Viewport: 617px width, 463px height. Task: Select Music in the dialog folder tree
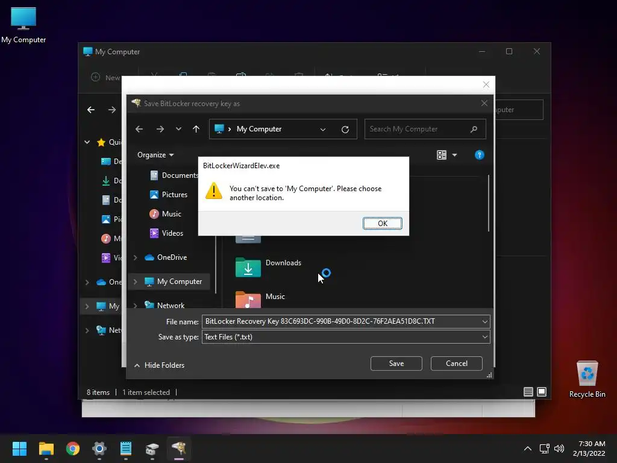pyautogui.click(x=165, y=214)
